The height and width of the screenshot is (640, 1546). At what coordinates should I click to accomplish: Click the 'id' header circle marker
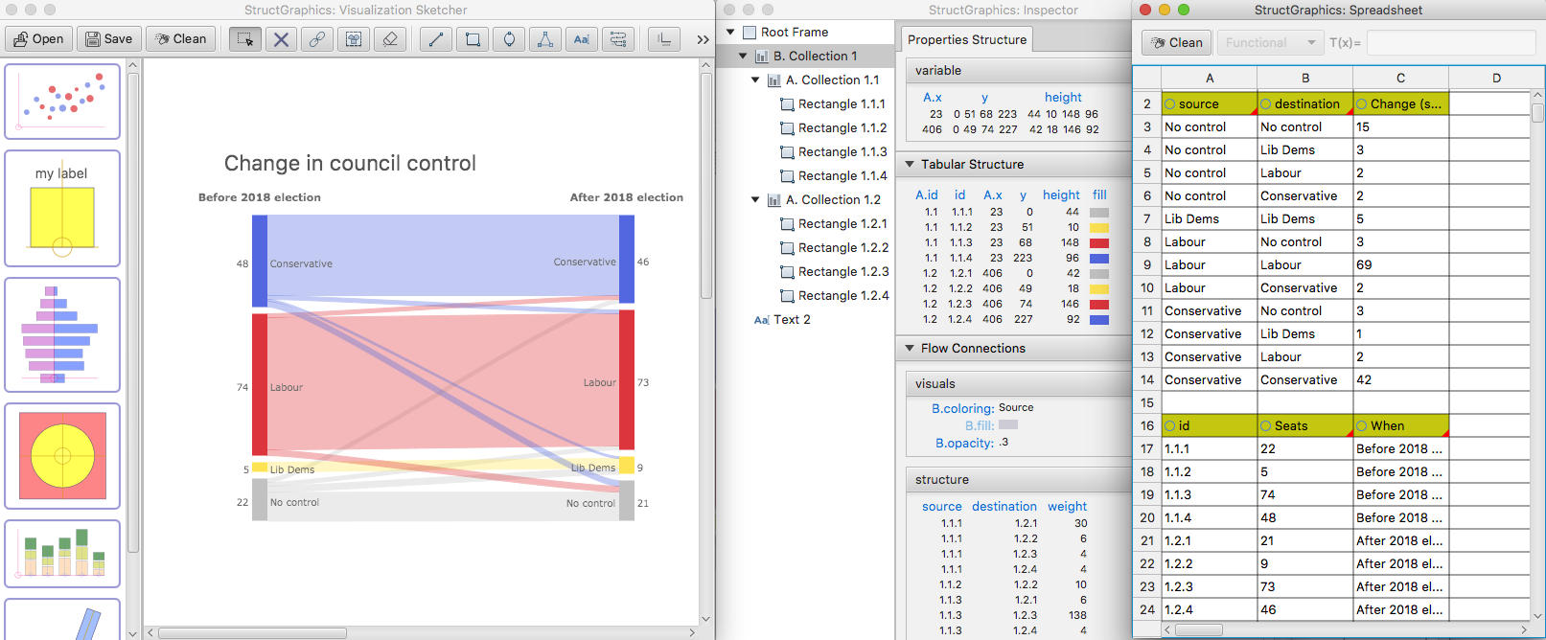tap(1170, 425)
